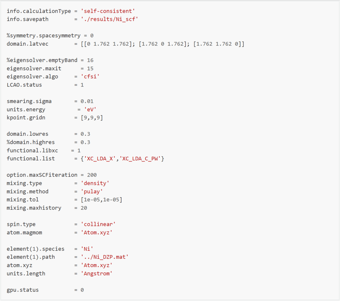Click the commented %eigensolver.emptyBand line
340x301 pixels.
pos(50,60)
